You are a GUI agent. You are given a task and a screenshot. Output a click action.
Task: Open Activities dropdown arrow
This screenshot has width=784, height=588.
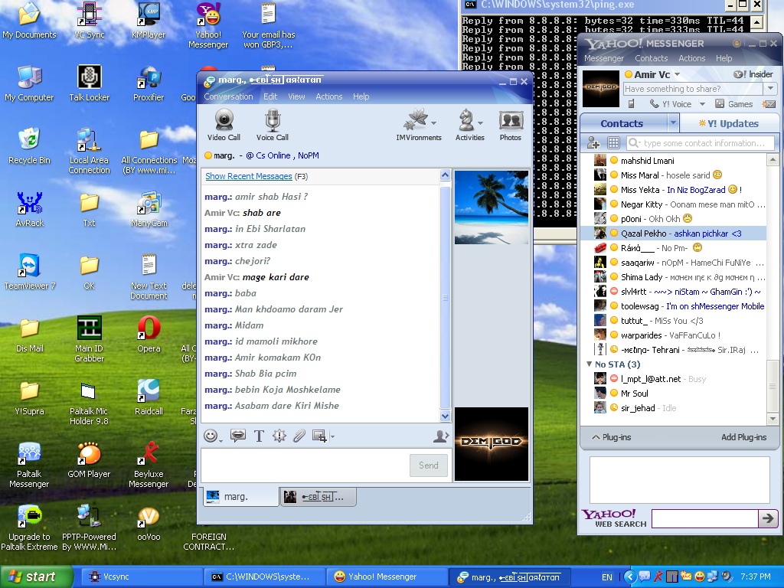point(480,122)
